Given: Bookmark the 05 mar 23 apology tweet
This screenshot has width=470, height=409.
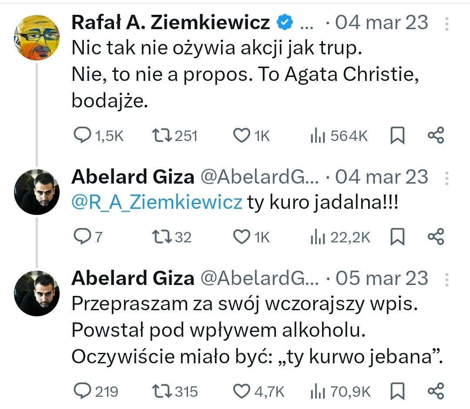Looking at the screenshot, I should pyautogui.click(x=397, y=391).
